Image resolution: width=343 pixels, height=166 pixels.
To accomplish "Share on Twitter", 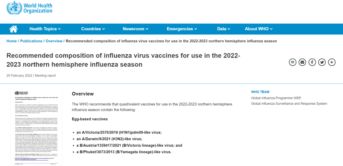I will pyautogui.click(x=322, y=62).
